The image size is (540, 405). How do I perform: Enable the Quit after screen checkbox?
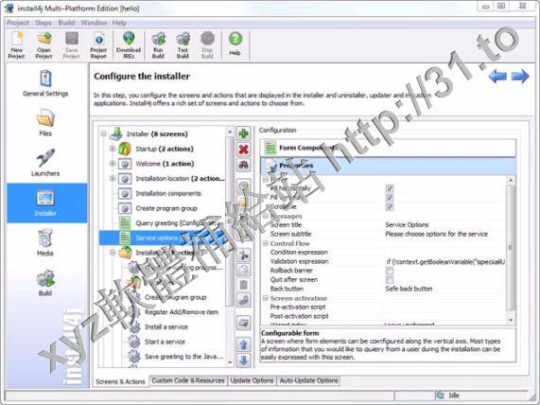coord(390,279)
